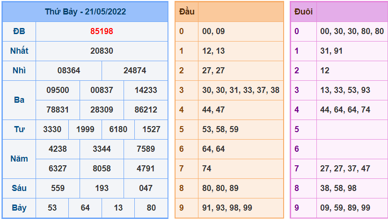
Task: Click the Sáu prize number 193
Action: 102,188
